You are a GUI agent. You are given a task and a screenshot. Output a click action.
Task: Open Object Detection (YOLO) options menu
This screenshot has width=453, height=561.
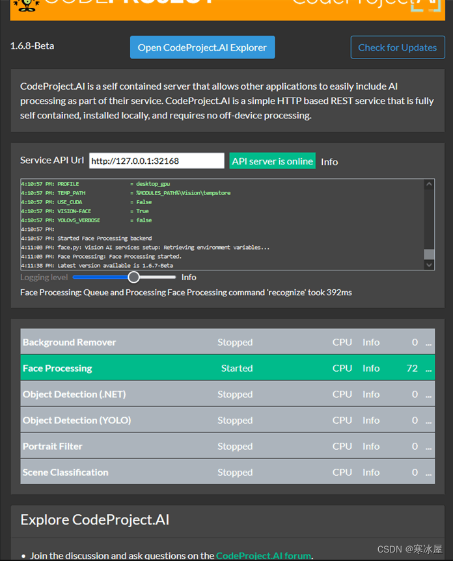(428, 421)
